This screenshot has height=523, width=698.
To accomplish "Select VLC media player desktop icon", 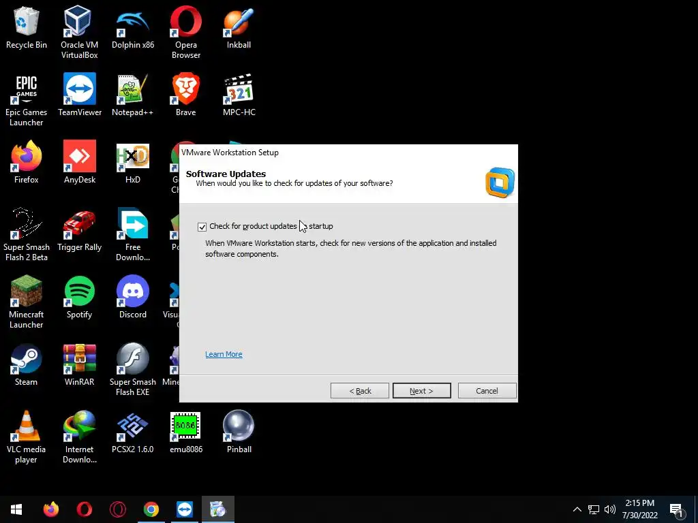I will 27,437.
